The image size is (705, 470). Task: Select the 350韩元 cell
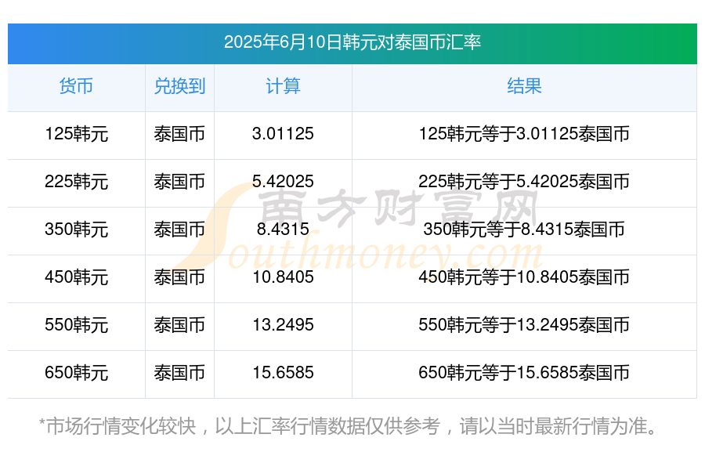pyautogui.click(x=77, y=230)
